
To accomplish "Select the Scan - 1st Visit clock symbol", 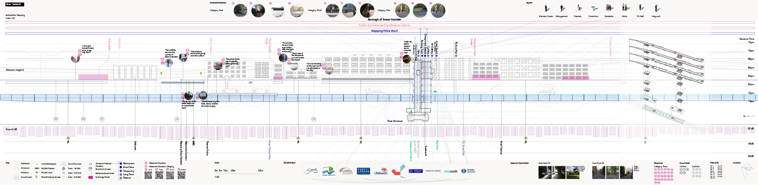I will pyautogui.click(x=63, y=168).
